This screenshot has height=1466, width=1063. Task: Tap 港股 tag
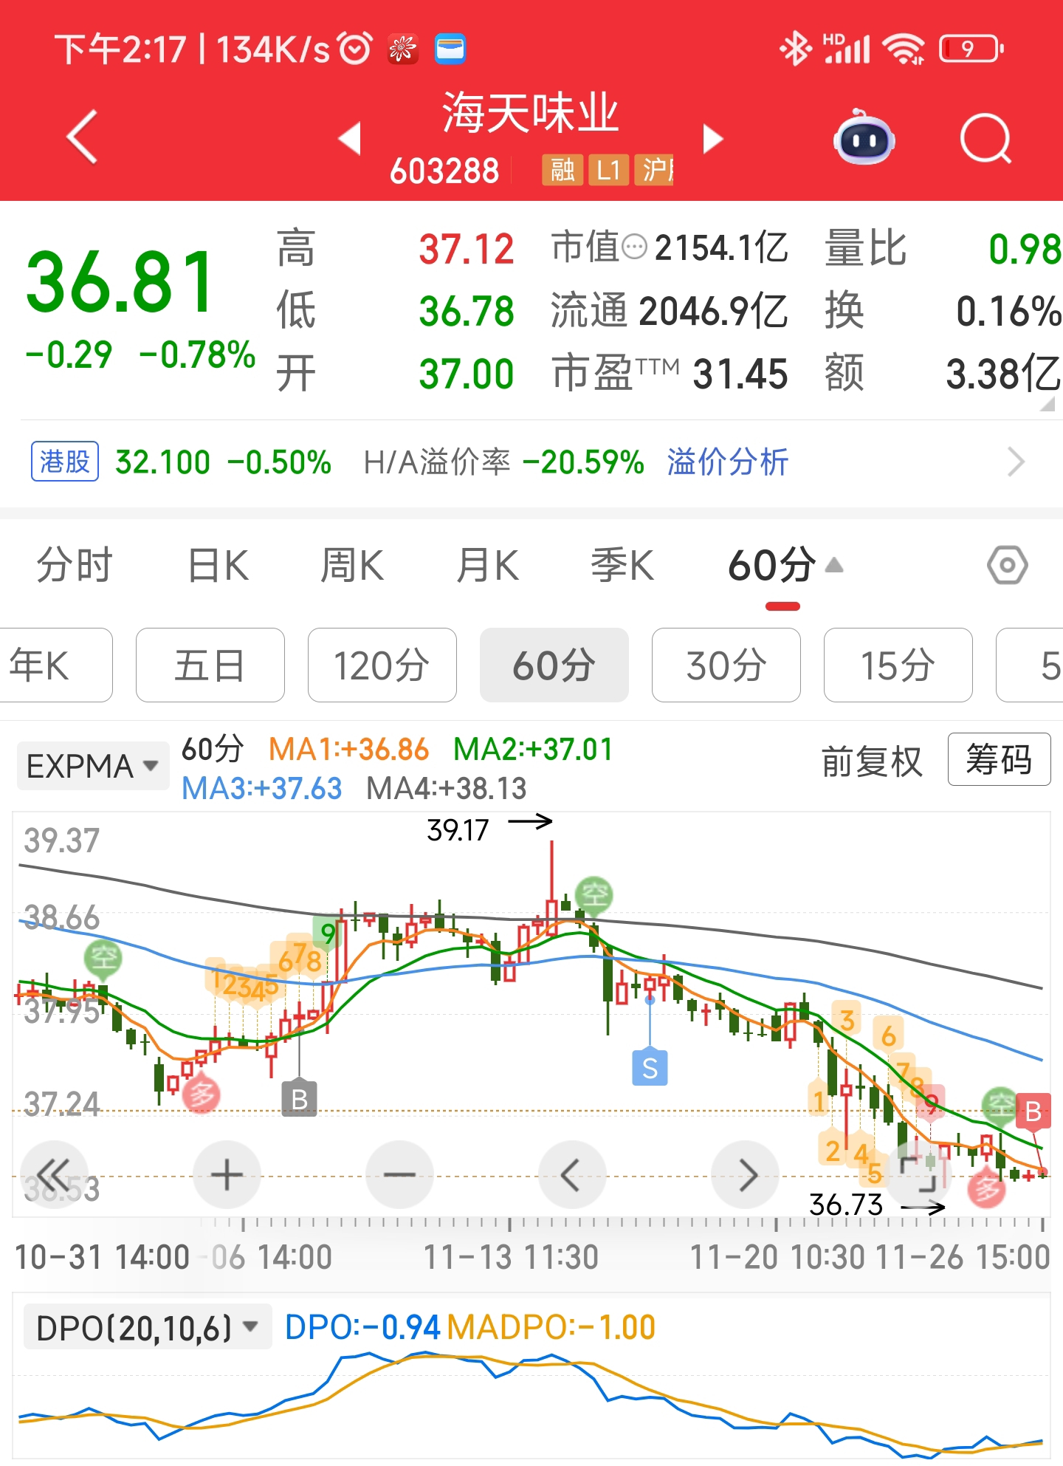tap(65, 462)
